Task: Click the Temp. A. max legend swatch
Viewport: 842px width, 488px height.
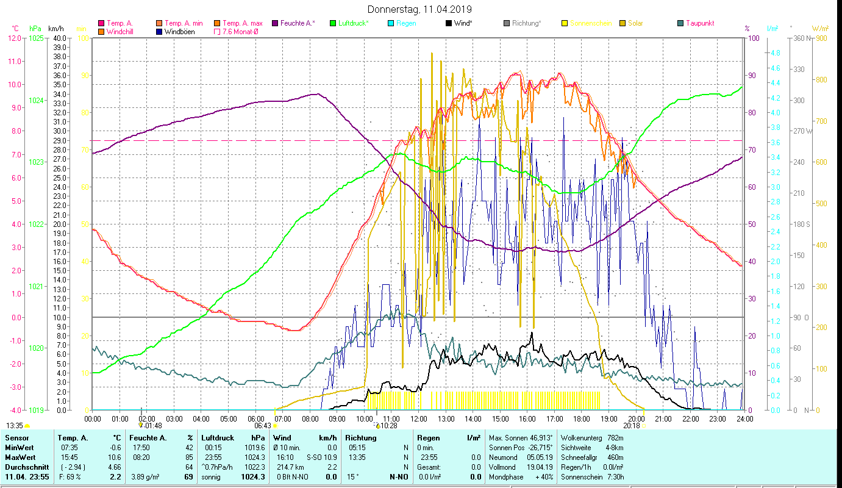Action: point(217,23)
